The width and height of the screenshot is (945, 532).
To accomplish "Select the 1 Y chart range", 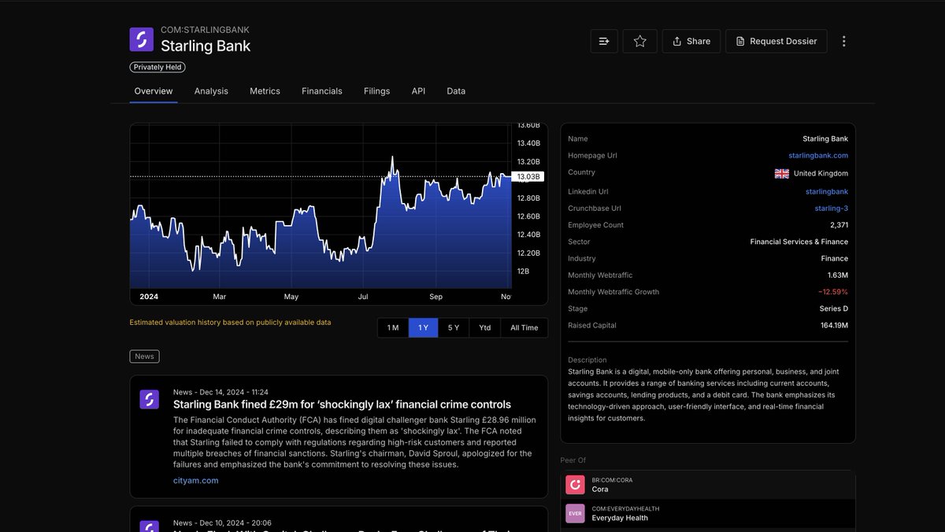I will click(x=423, y=327).
